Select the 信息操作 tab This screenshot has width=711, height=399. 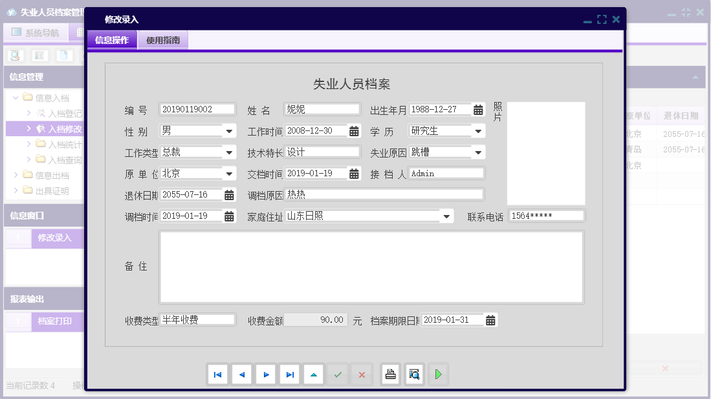coord(113,39)
